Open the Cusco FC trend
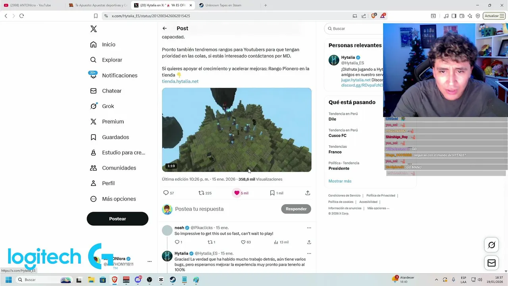 coord(338,135)
